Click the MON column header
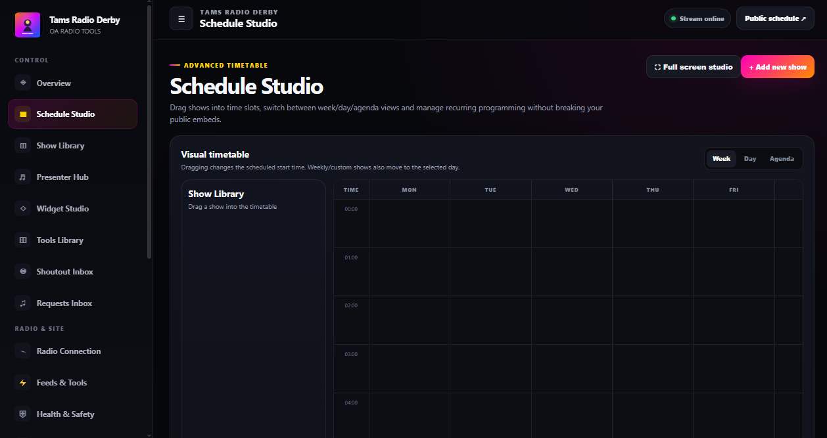The height and width of the screenshot is (438, 827). [410, 190]
